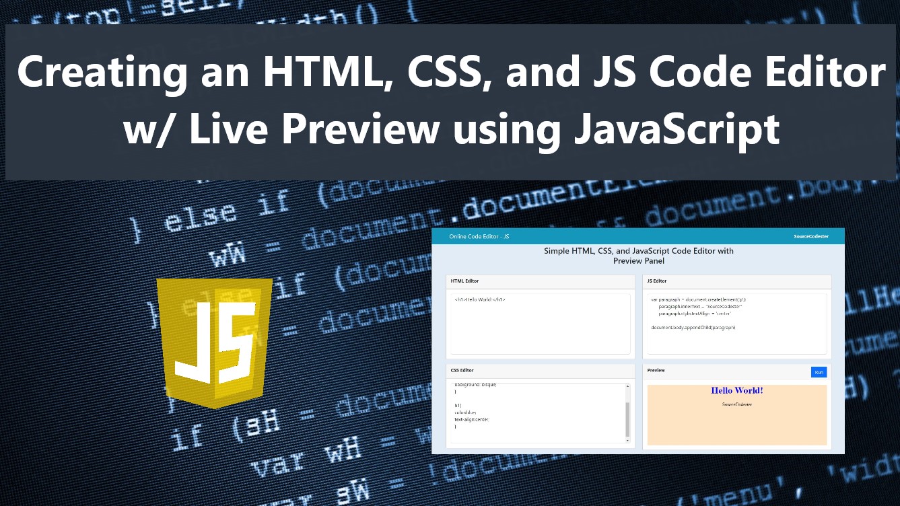Select the HTML Editor panel header
This screenshot has width=900, height=506.
[x=464, y=281]
